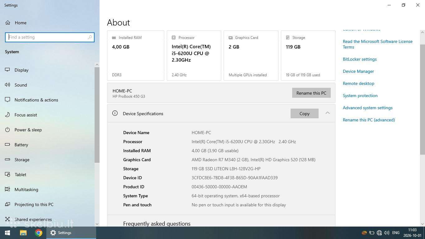Open System protection link
The height and width of the screenshot is (239, 425).
click(x=360, y=96)
